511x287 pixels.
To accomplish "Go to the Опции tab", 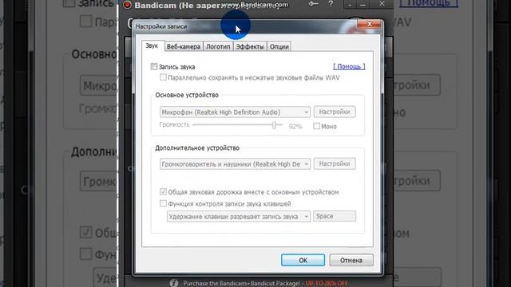I will [279, 46].
